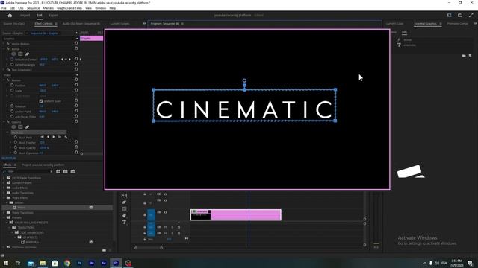478x268 pixels.
Task: Select the Rectangle tool in timeline toolbar
Action: pos(124,208)
